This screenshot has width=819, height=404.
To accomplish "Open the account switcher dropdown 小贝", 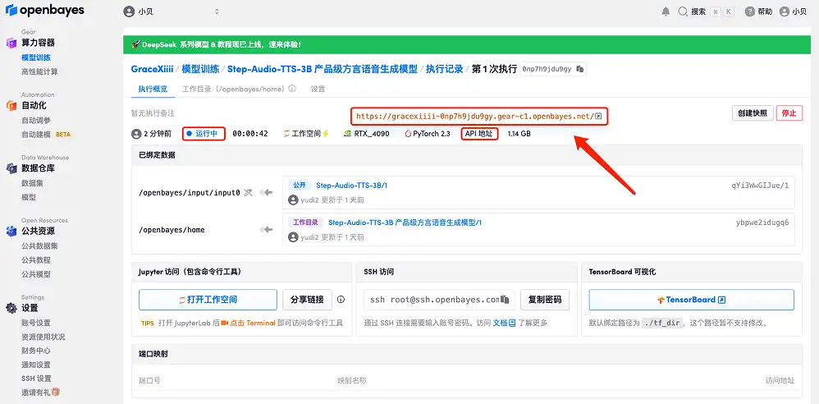I will coord(172,11).
